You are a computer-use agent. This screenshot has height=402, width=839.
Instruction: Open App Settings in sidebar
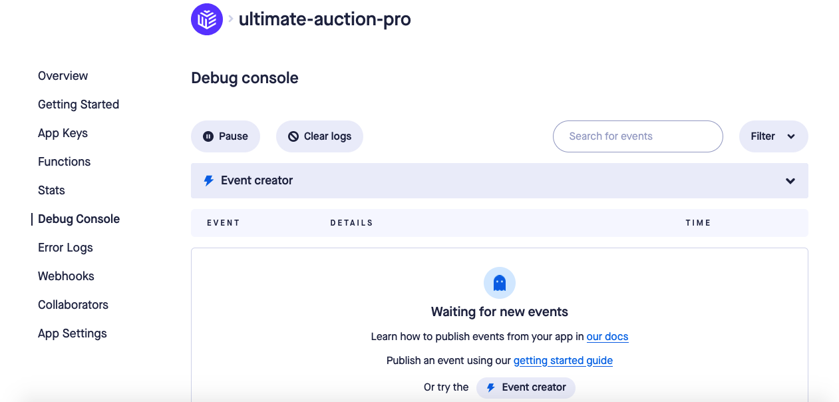pos(73,333)
